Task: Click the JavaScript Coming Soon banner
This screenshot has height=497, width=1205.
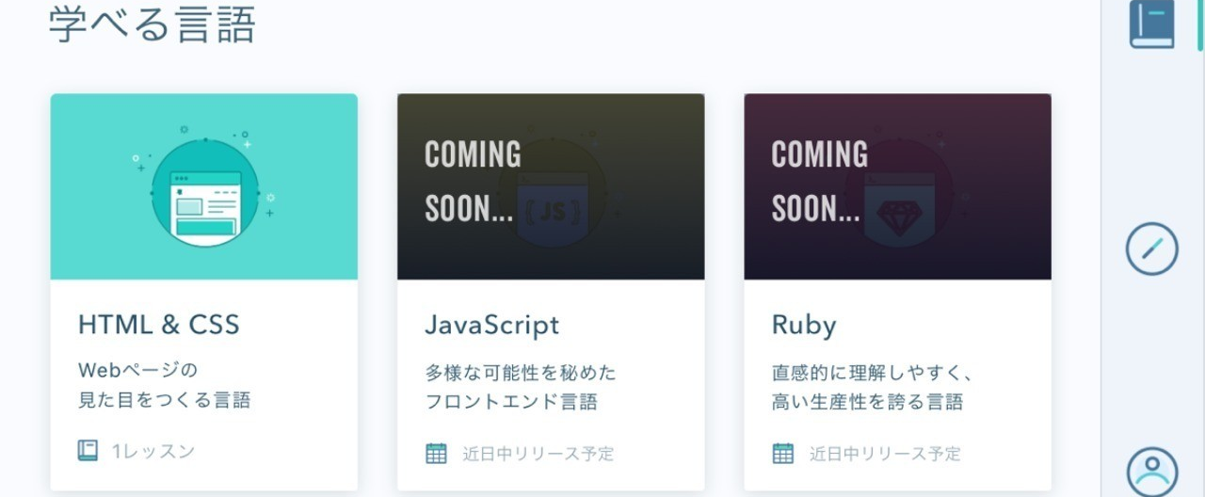Action: click(x=551, y=186)
